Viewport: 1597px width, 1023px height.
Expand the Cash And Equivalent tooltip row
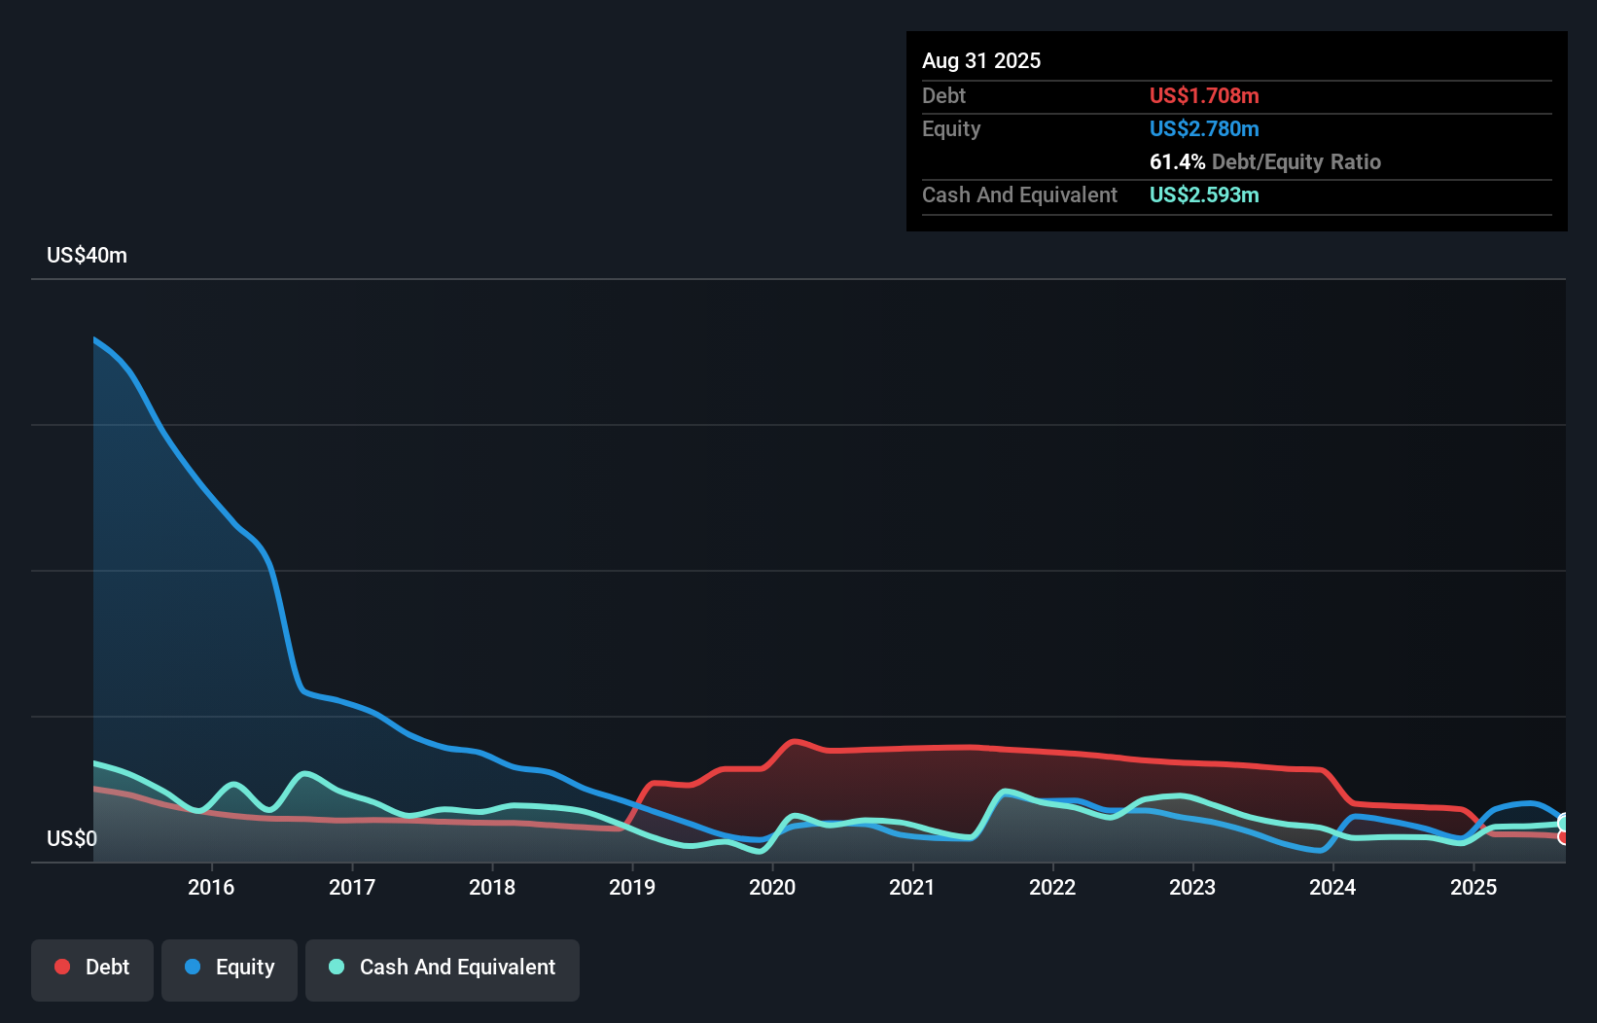[x=1019, y=194]
